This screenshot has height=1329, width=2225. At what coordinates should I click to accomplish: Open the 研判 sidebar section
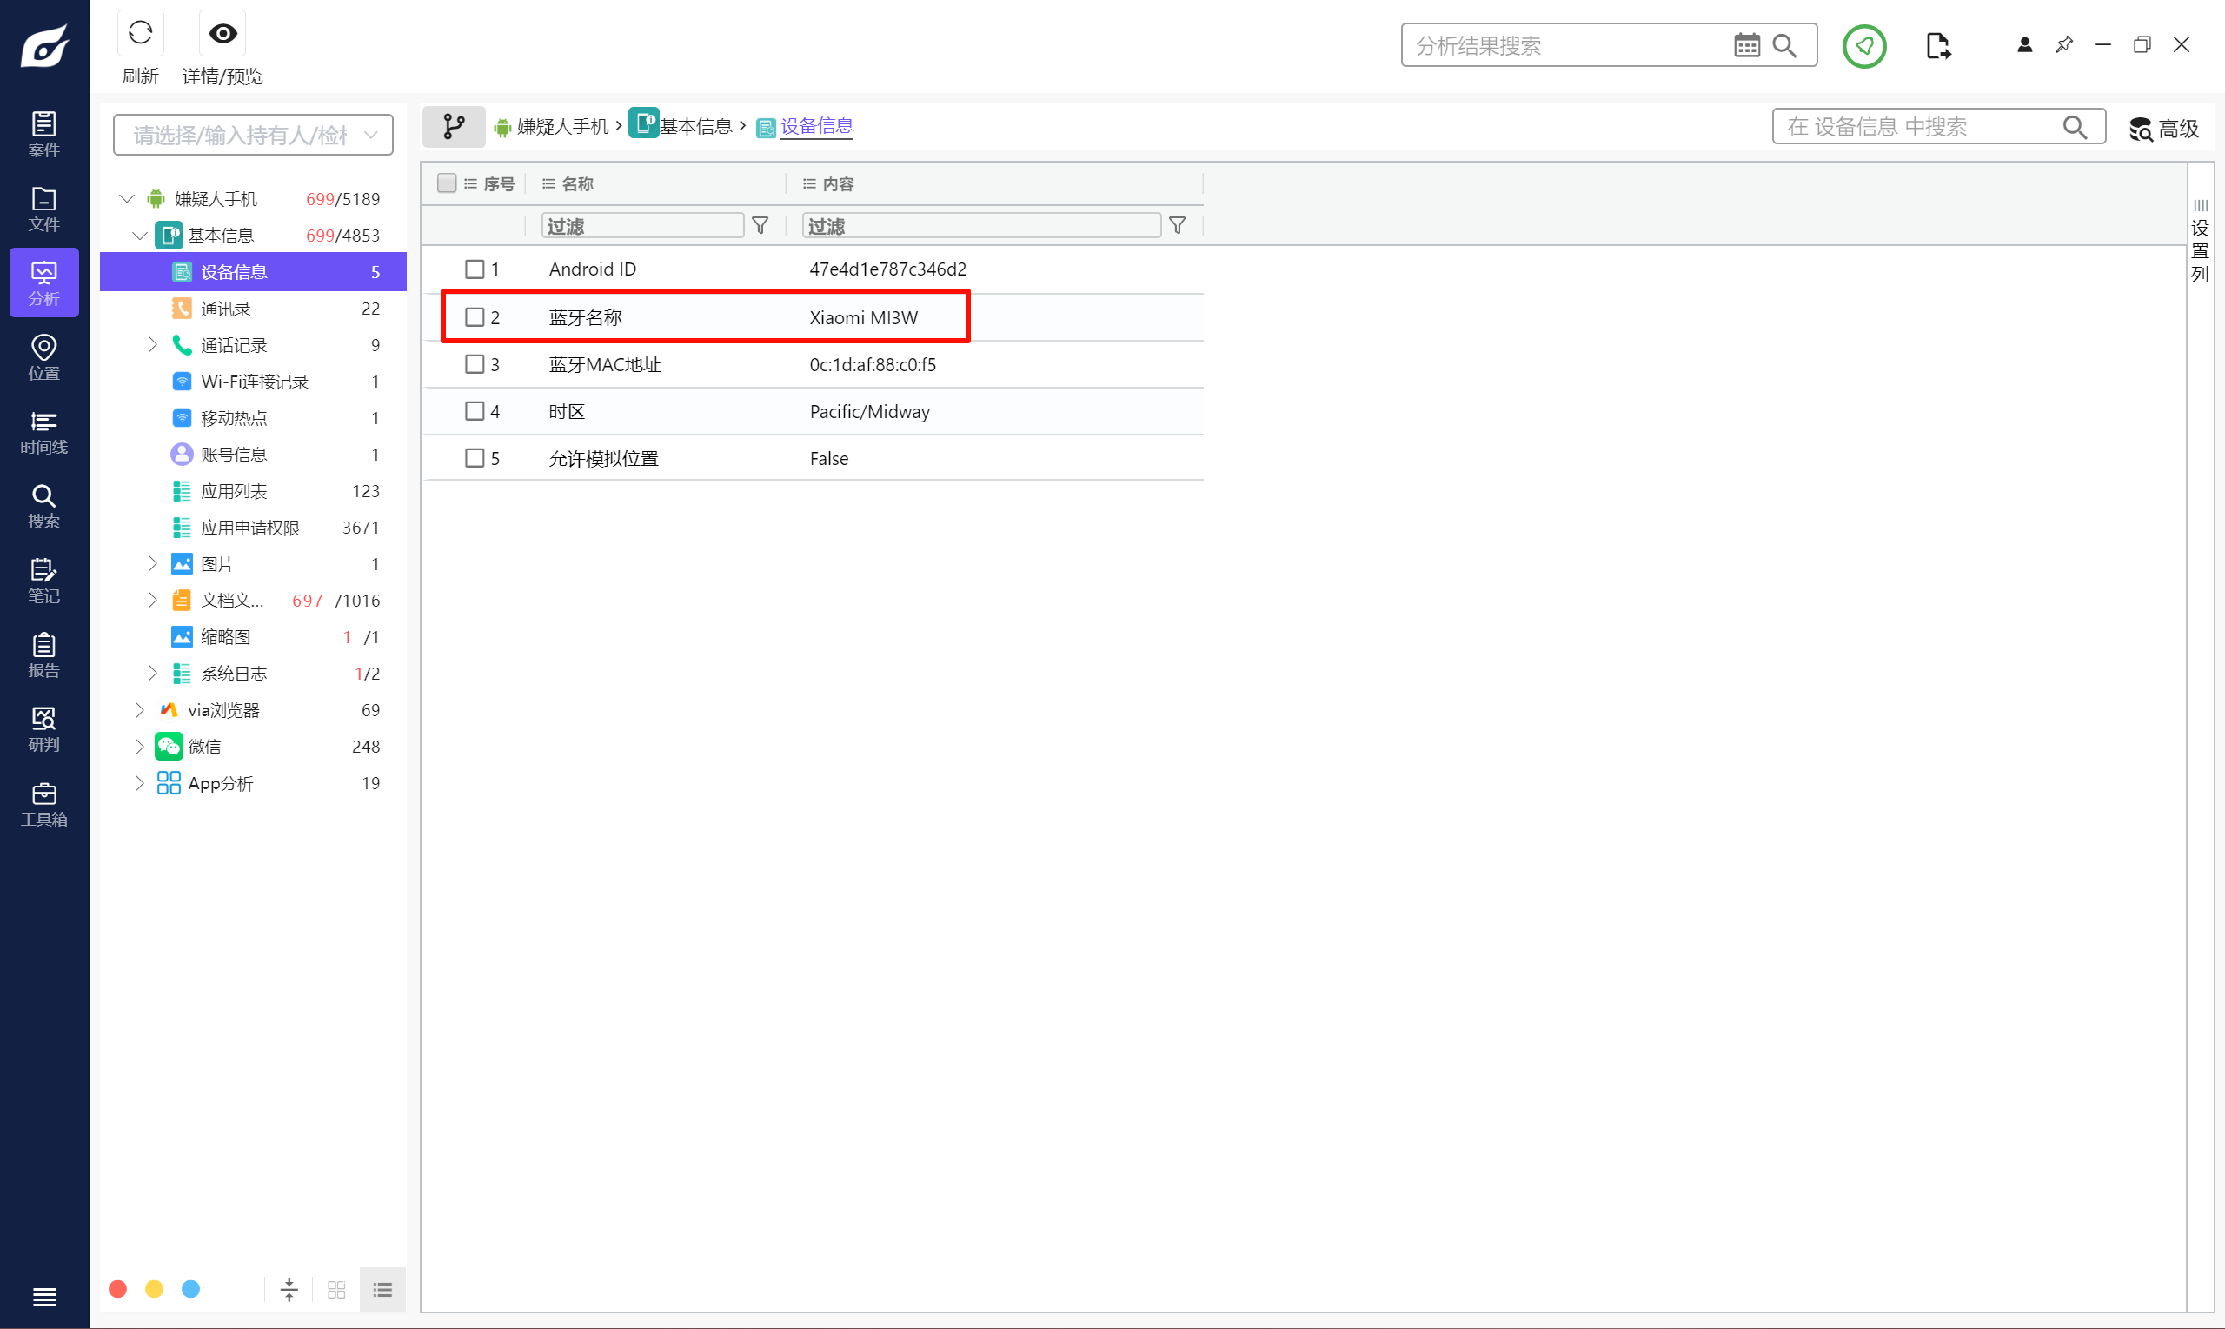pyautogui.click(x=43, y=729)
